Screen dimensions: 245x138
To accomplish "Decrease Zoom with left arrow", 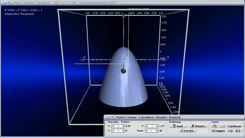I will pyautogui.click(x=147, y=131).
